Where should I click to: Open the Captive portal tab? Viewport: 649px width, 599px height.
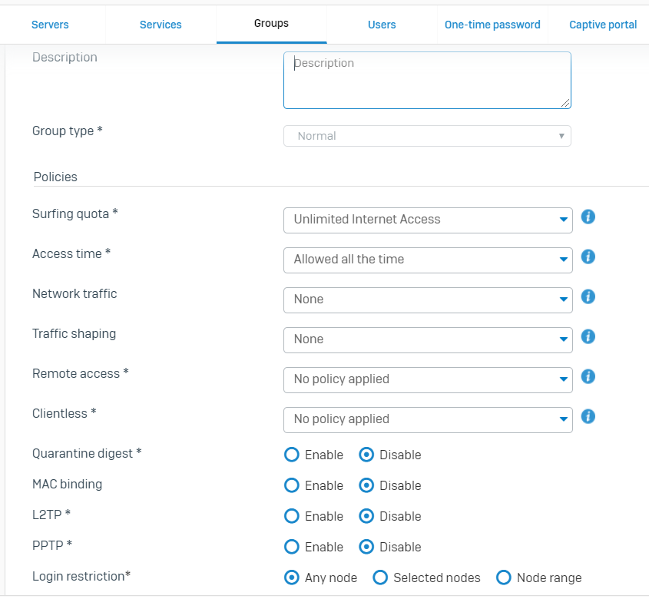(x=603, y=25)
